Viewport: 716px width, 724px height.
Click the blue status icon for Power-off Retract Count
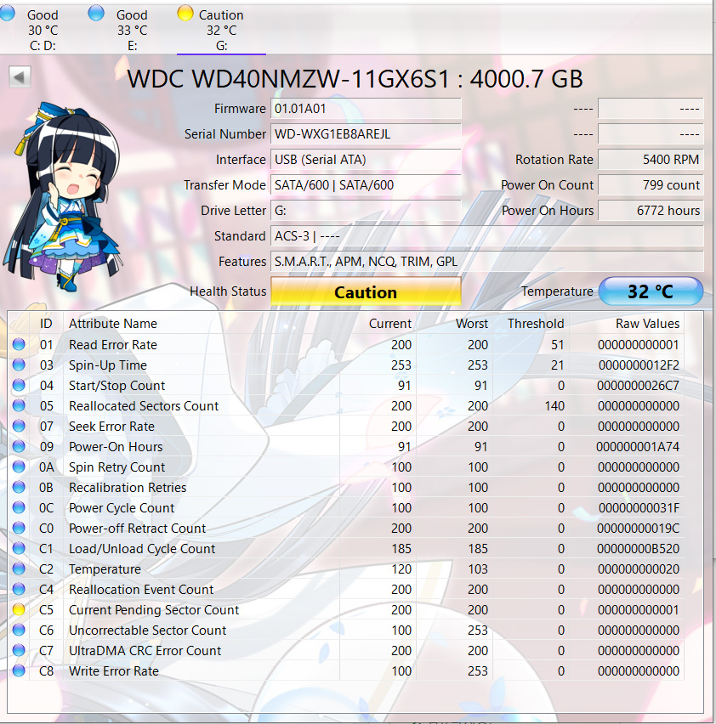pyautogui.click(x=19, y=528)
